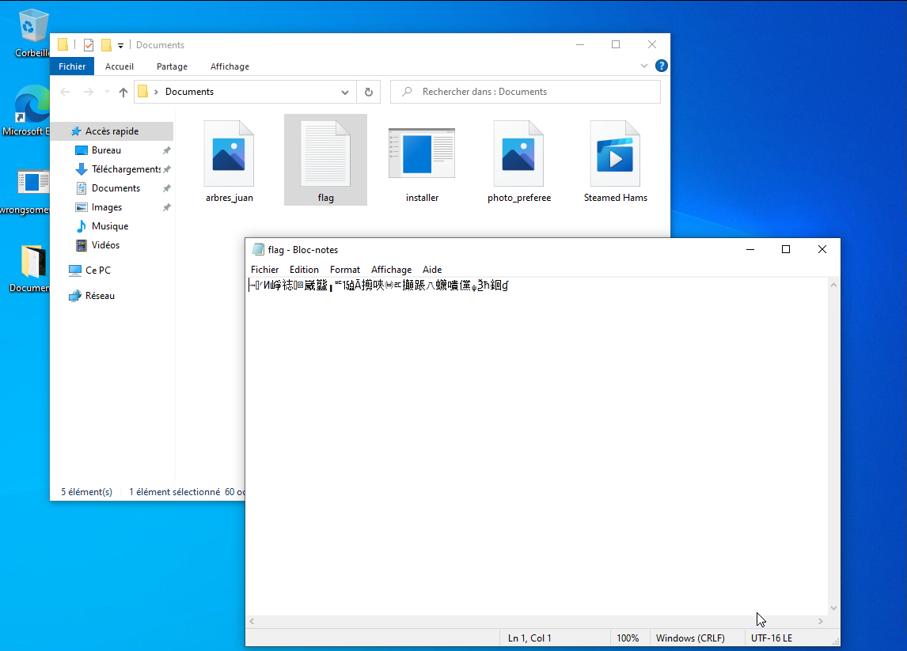Click the navigate up arrow button
This screenshot has height=651, width=907.
coord(123,91)
